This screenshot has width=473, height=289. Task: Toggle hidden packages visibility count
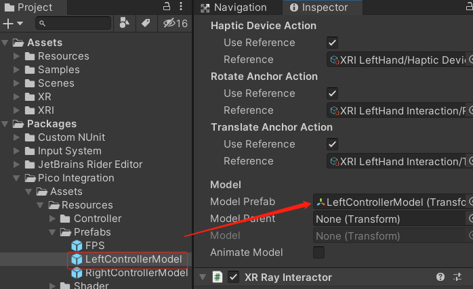175,23
